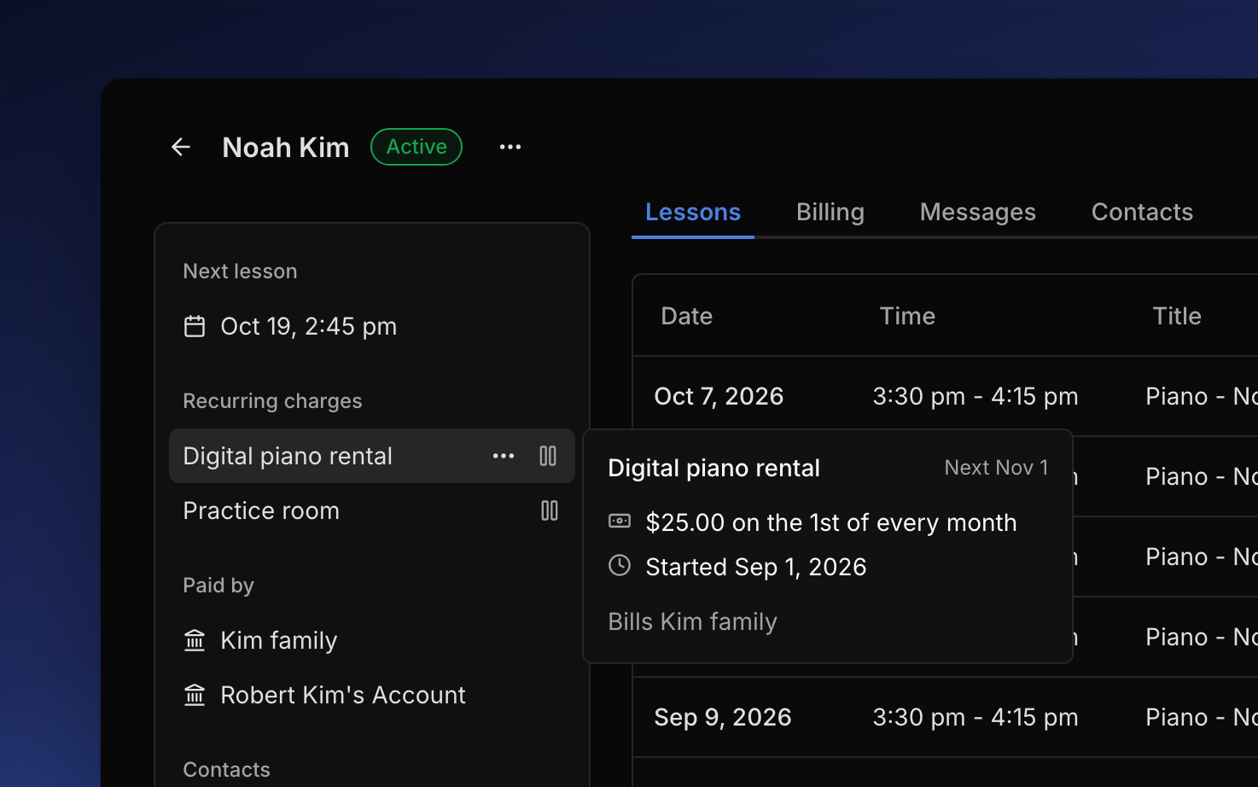Click the Oct 7 time 3:30 pm - 4:15 pm
Screen dimensions: 1258x787
coord(976,396)
